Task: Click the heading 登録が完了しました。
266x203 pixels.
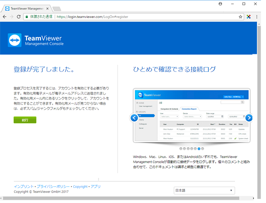Action: 44,69
